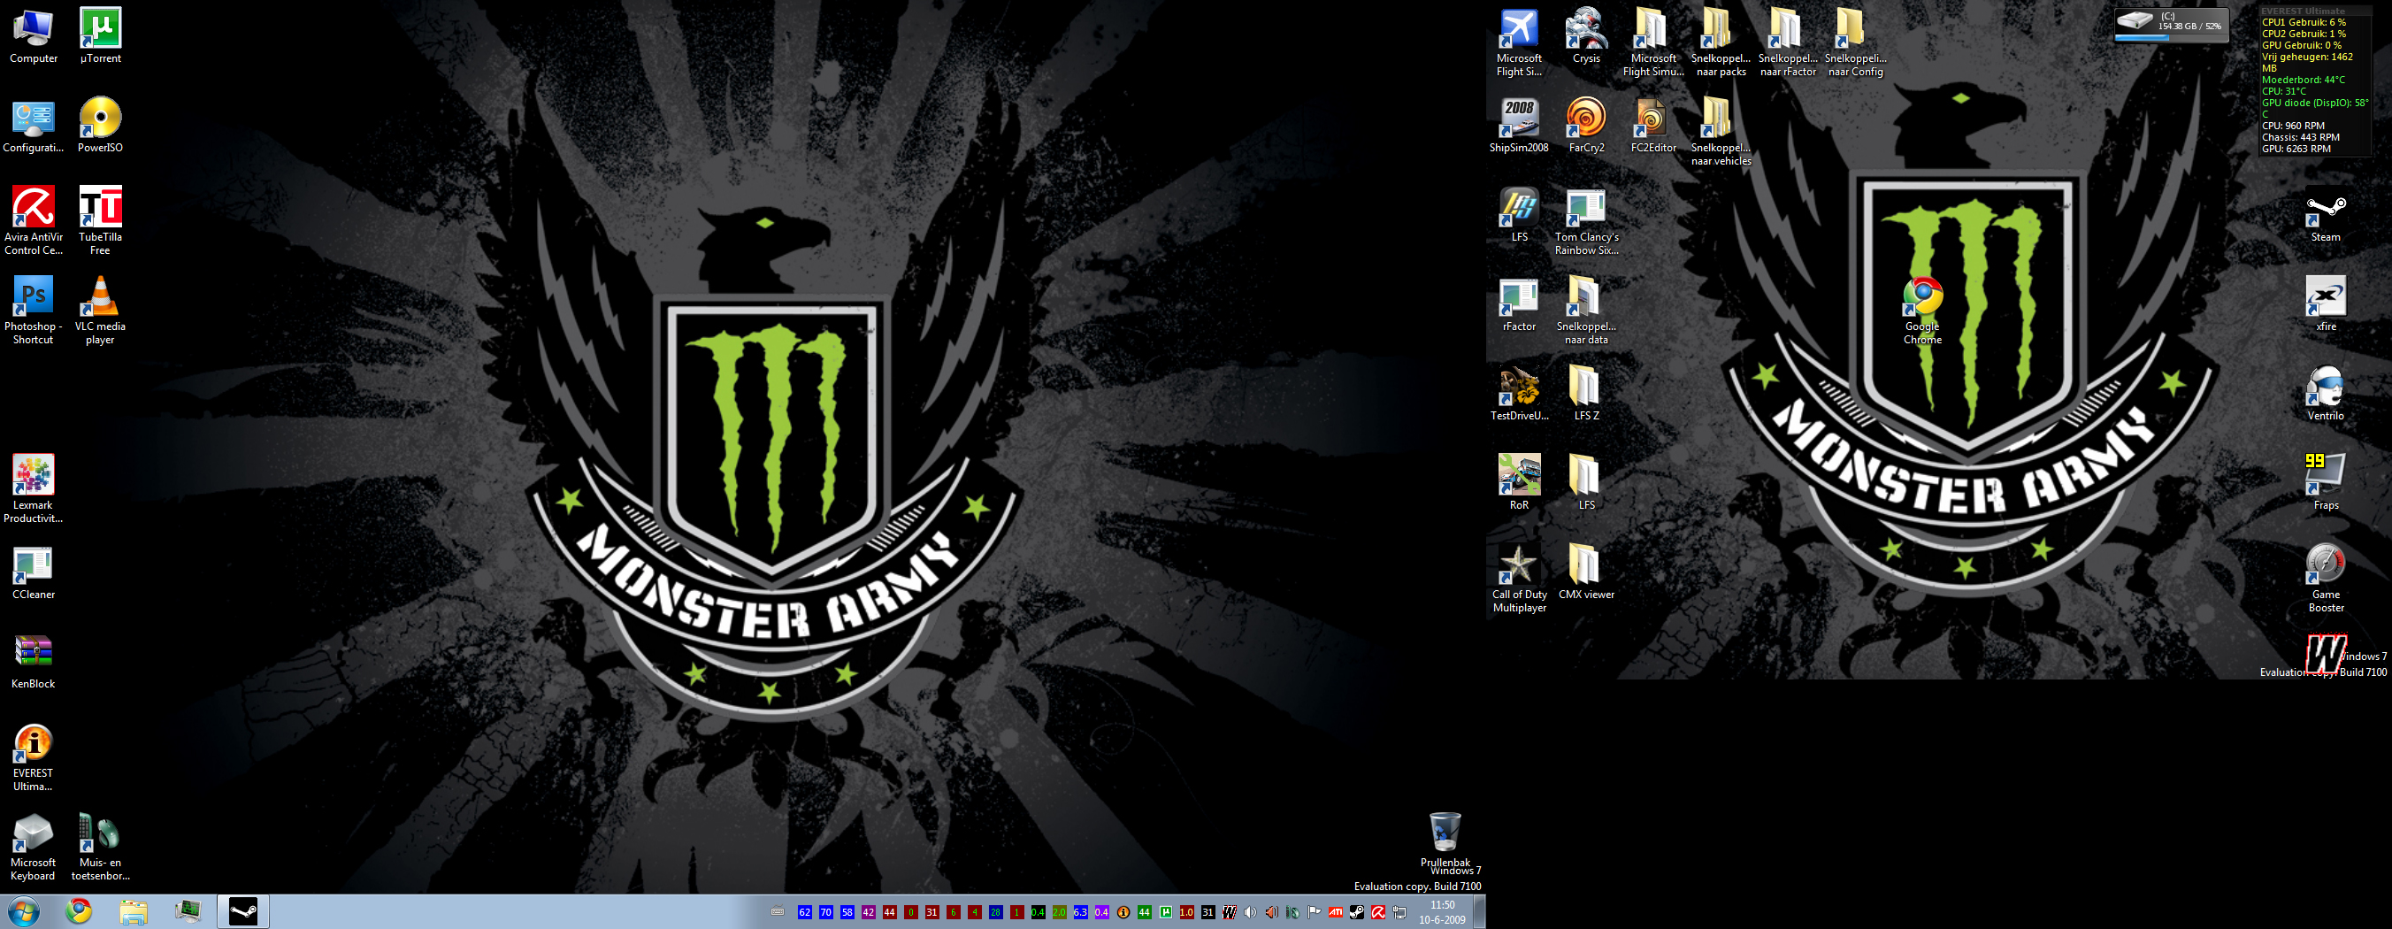Select the Muis- en toetsenbord desktop shortcut
Screen dimensions: 2392x929
pyautogui.click(x=100, y=848)
